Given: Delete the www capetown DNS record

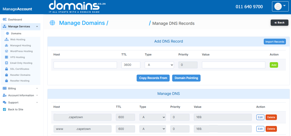Looking at the screenshot, I should pyautogui.click(x=271, y=129).
